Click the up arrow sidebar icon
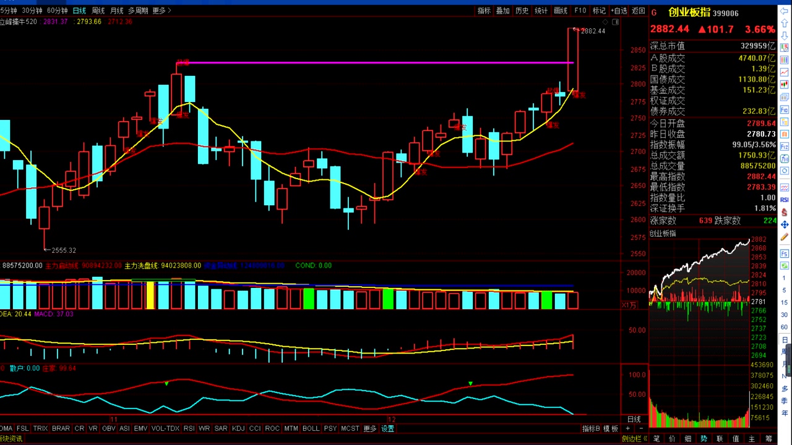792x445 pixels. click(785, 23)
